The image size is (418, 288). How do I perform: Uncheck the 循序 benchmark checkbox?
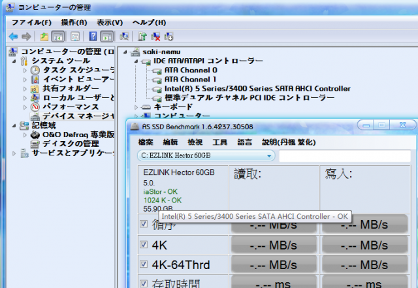click(144, 223)
